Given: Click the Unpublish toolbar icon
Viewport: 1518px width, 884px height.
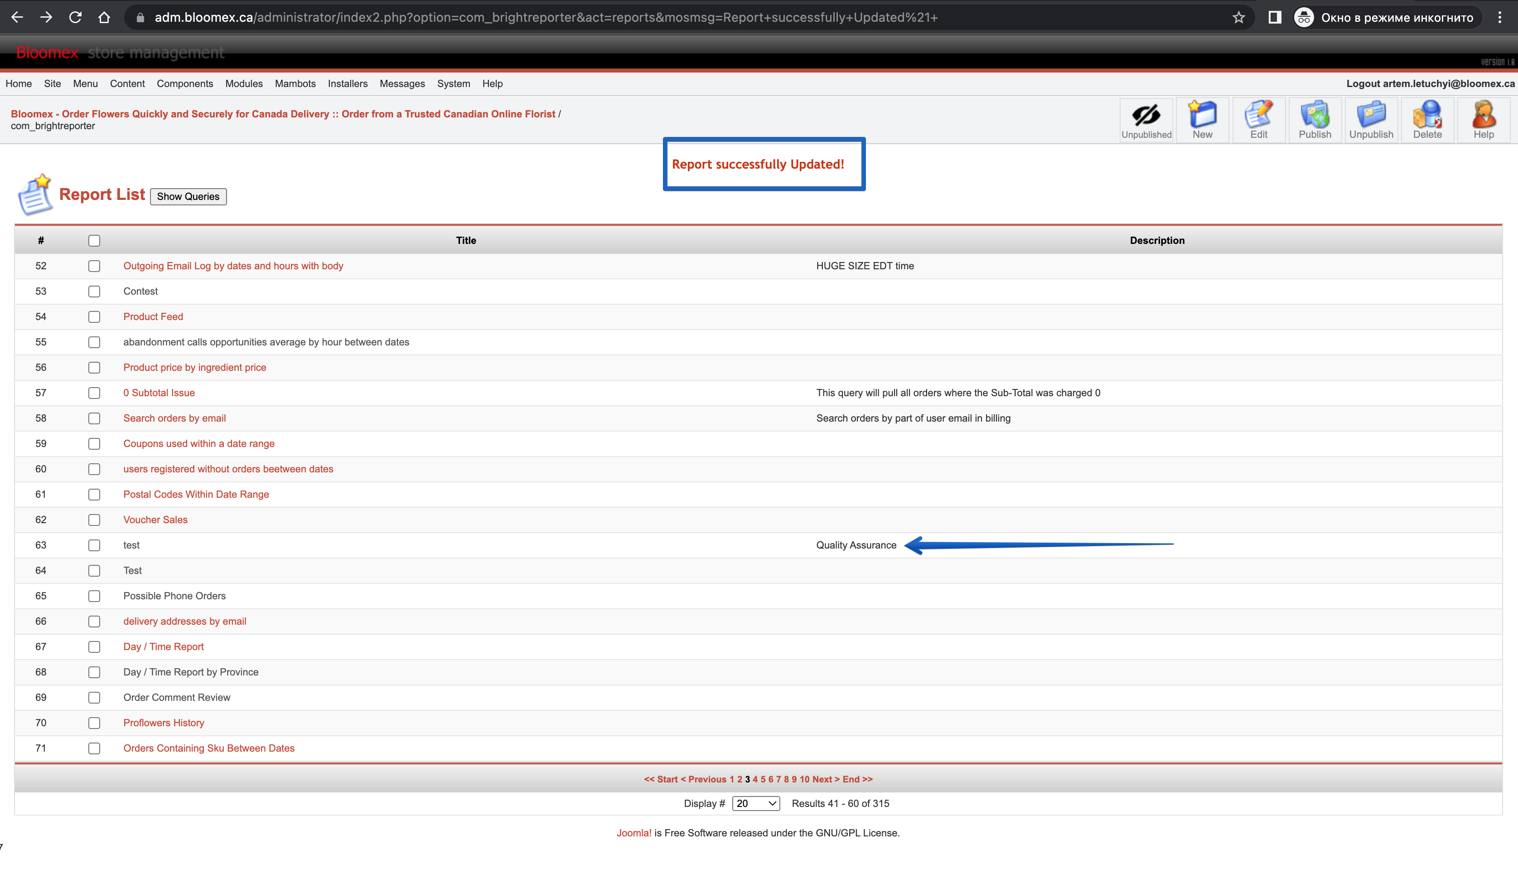Looking at the screenshot, I should pyautogui.click(x=1371, y=121).
